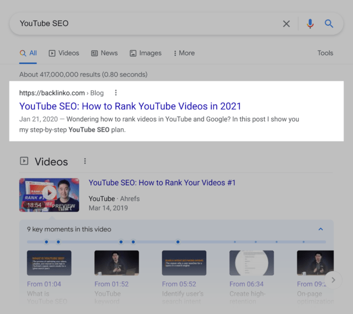
Task: Clear the search box with the X icon
Action: 286,24
